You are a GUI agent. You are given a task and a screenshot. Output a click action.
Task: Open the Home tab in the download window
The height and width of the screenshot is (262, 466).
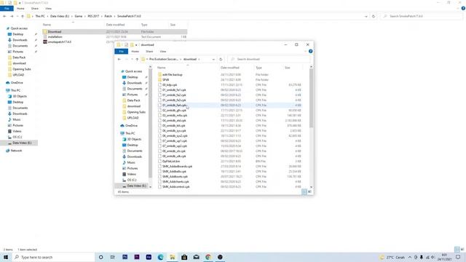[135, 52]
